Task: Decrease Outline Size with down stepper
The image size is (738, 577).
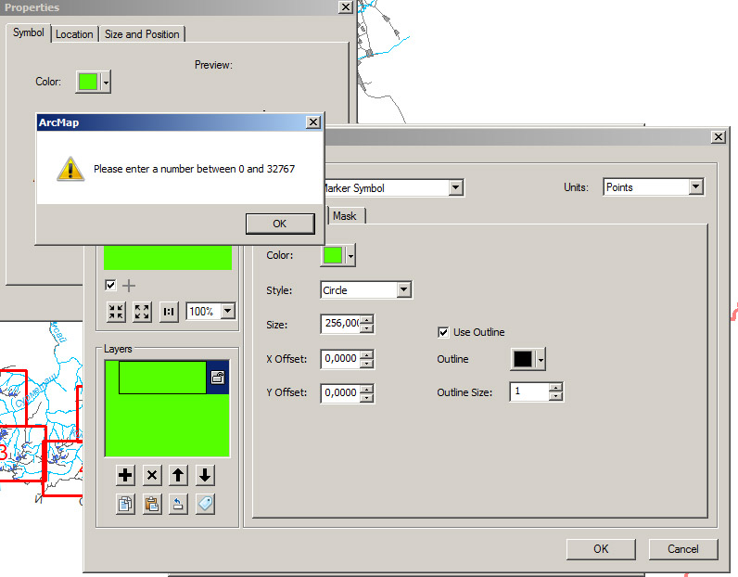Action: [556, 397]
